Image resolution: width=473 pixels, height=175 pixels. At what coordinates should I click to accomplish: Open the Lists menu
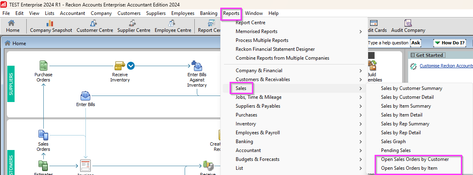[49, 13]
